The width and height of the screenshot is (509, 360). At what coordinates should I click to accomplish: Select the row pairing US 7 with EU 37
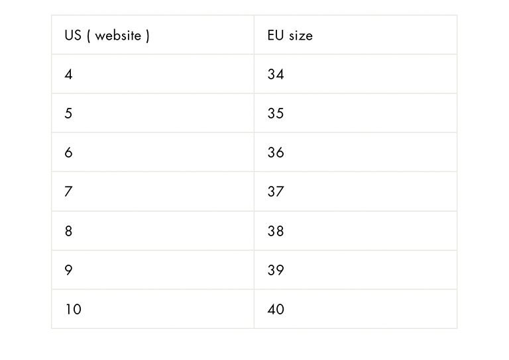(254, 192)
